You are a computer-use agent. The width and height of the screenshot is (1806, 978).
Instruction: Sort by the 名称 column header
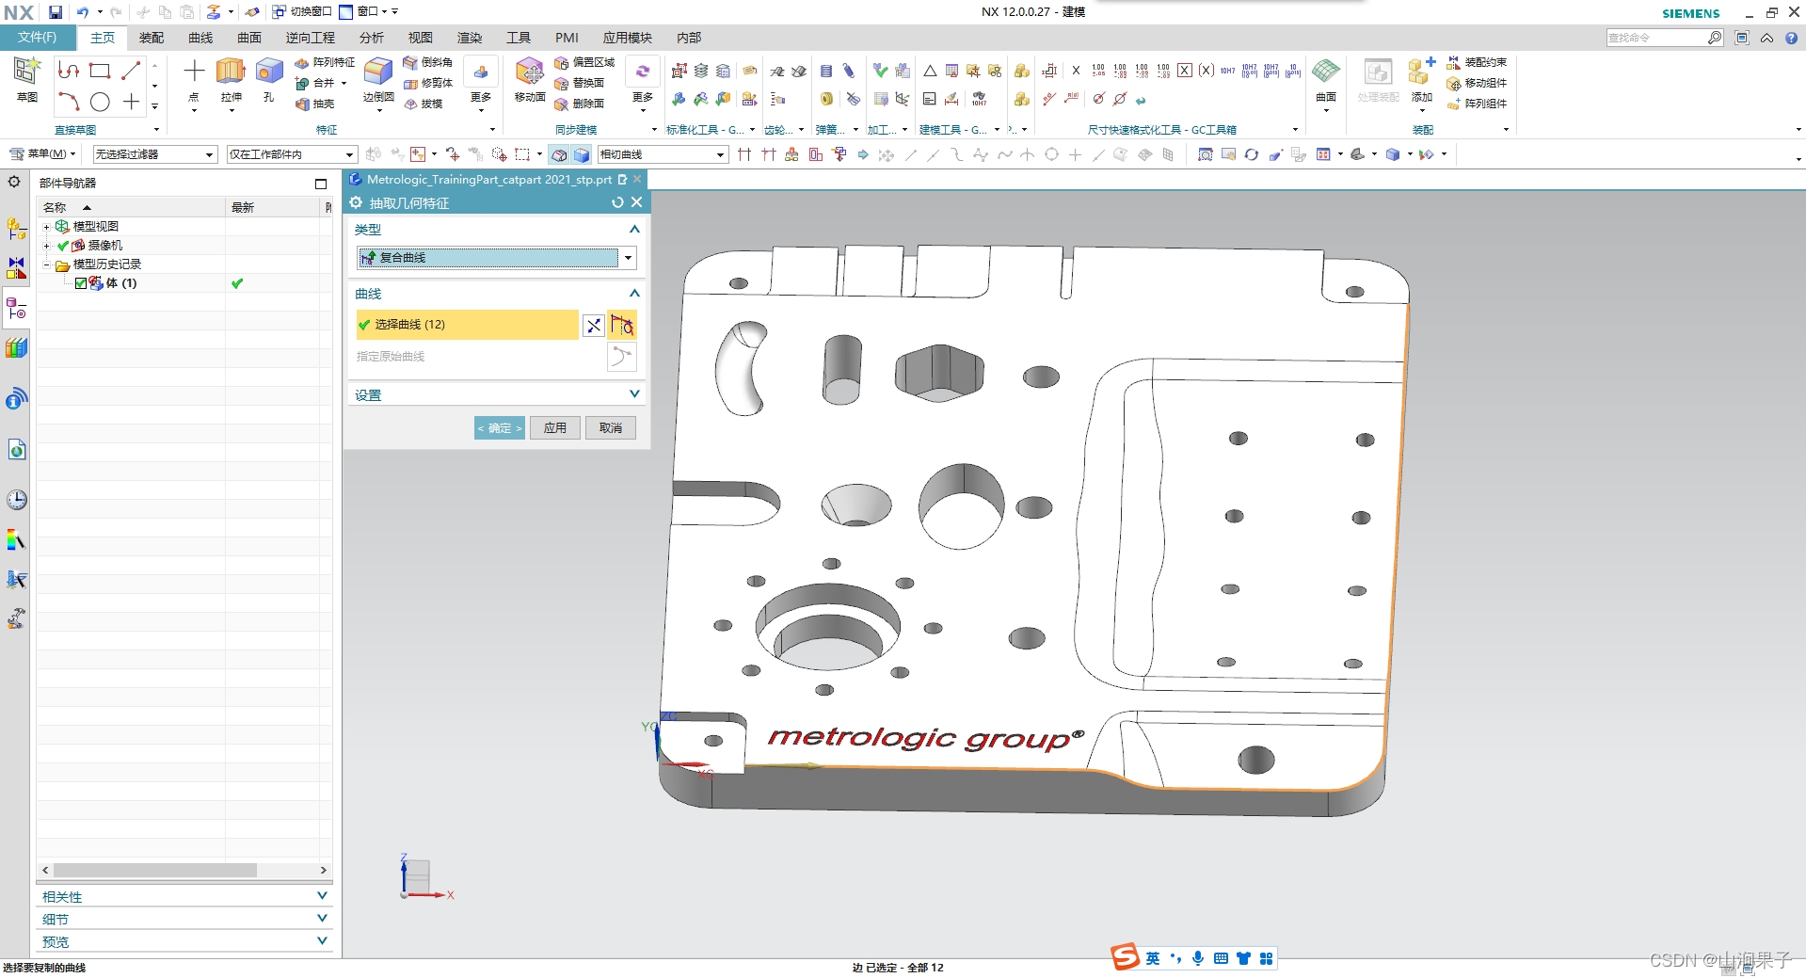132,207
